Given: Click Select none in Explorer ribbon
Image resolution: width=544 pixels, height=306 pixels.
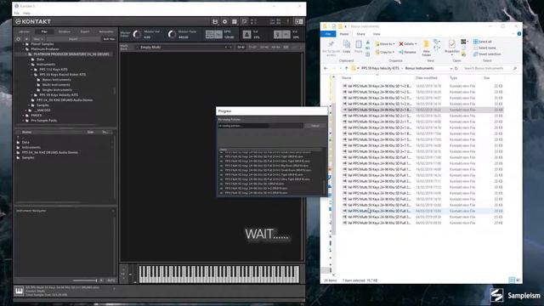Looking at the screenshot, I should click(484, 48).
